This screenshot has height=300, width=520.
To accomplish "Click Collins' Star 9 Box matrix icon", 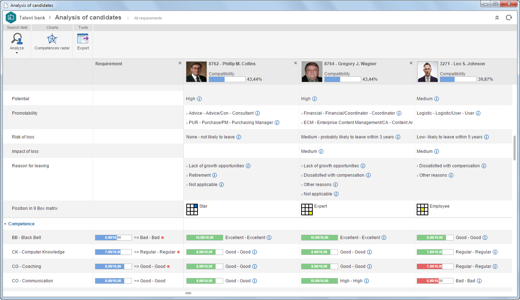I will (192, 209).
